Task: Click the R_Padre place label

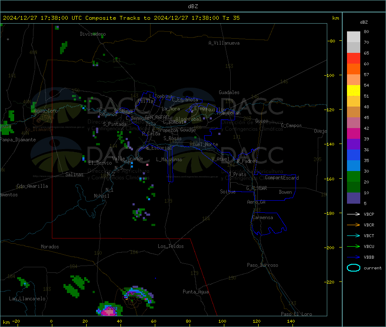Action: coord(246,161)
